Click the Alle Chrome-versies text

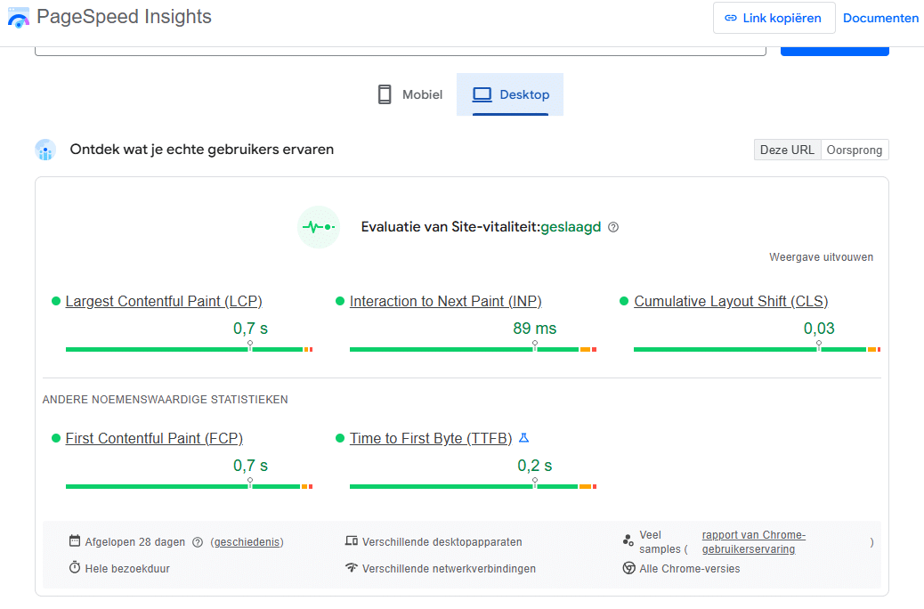(x=690, y=569)
